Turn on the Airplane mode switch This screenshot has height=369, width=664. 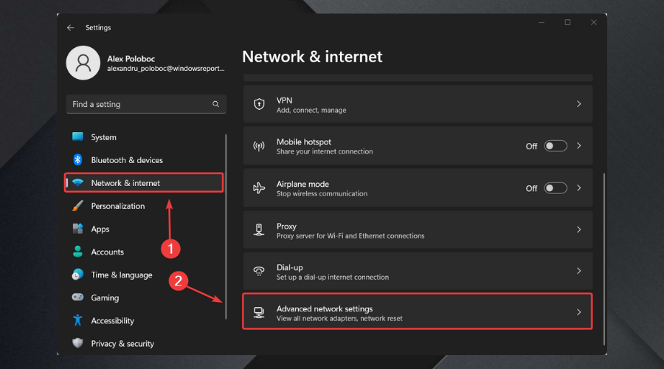click(555, 188)
